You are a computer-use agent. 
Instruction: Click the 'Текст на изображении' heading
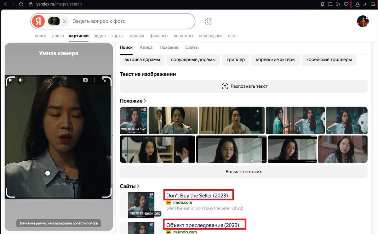[148, 74]
